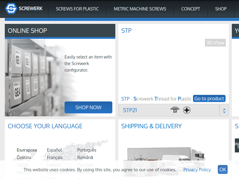Click the cross-recess drive icon

coord(187,110)
